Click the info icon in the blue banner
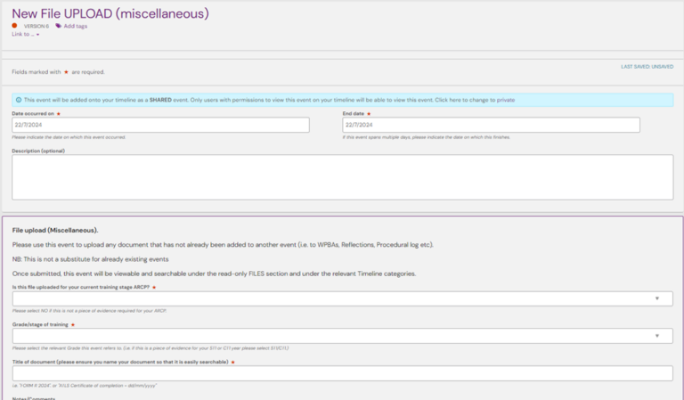Image resolution: width=684 pixels, height=400 pixels. (x=19, y=100)
